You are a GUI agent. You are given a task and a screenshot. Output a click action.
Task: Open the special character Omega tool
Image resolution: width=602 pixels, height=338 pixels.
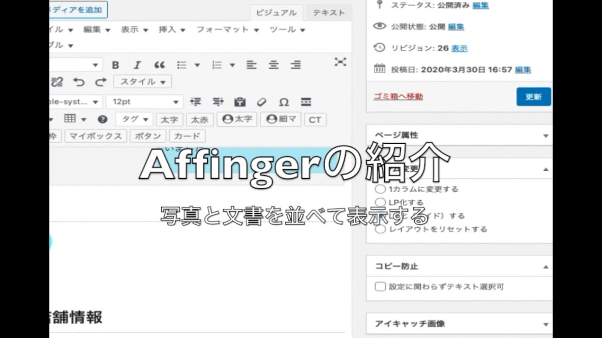pyautogui.click(x=284, y=102)
